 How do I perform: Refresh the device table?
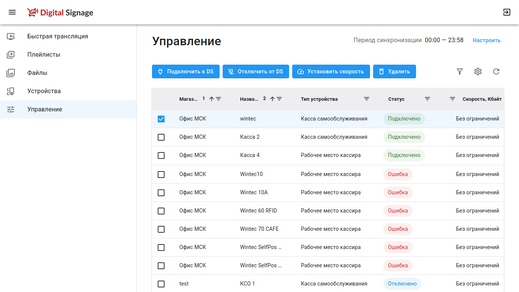coord(496,71)
